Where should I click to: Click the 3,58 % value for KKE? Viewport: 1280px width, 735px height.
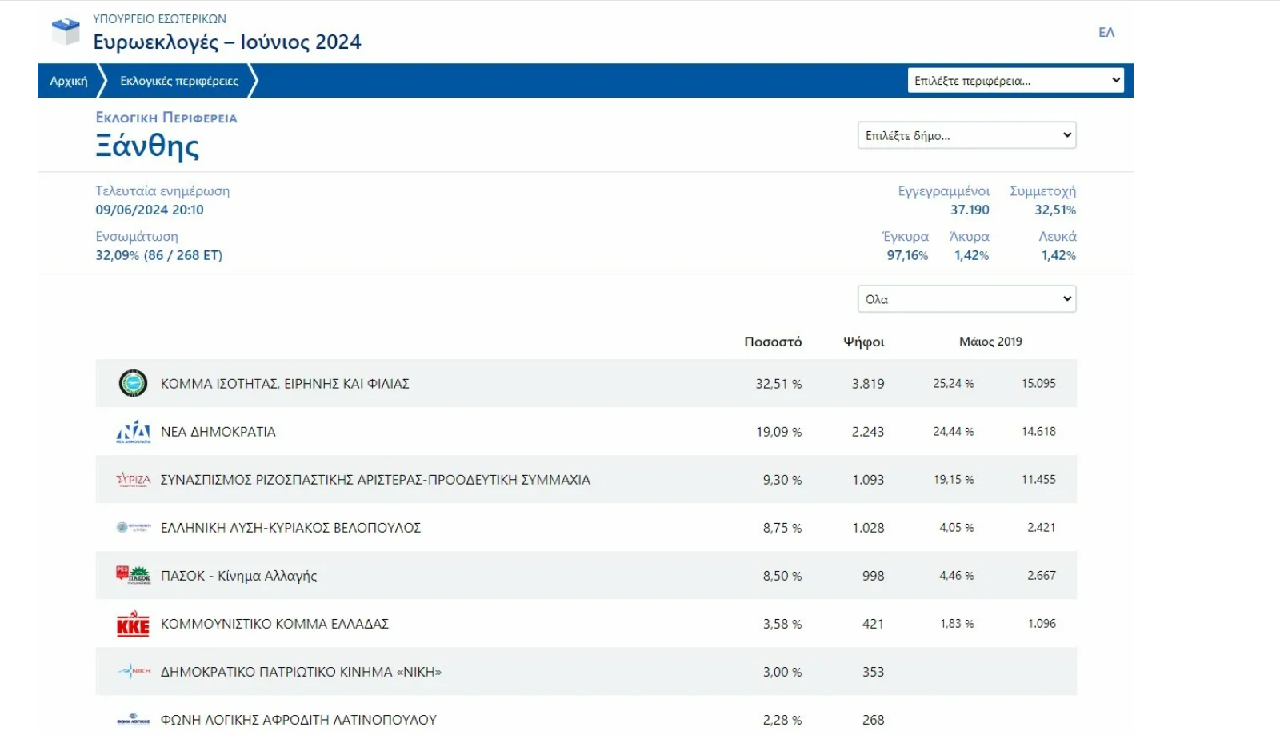click(782, 624)
